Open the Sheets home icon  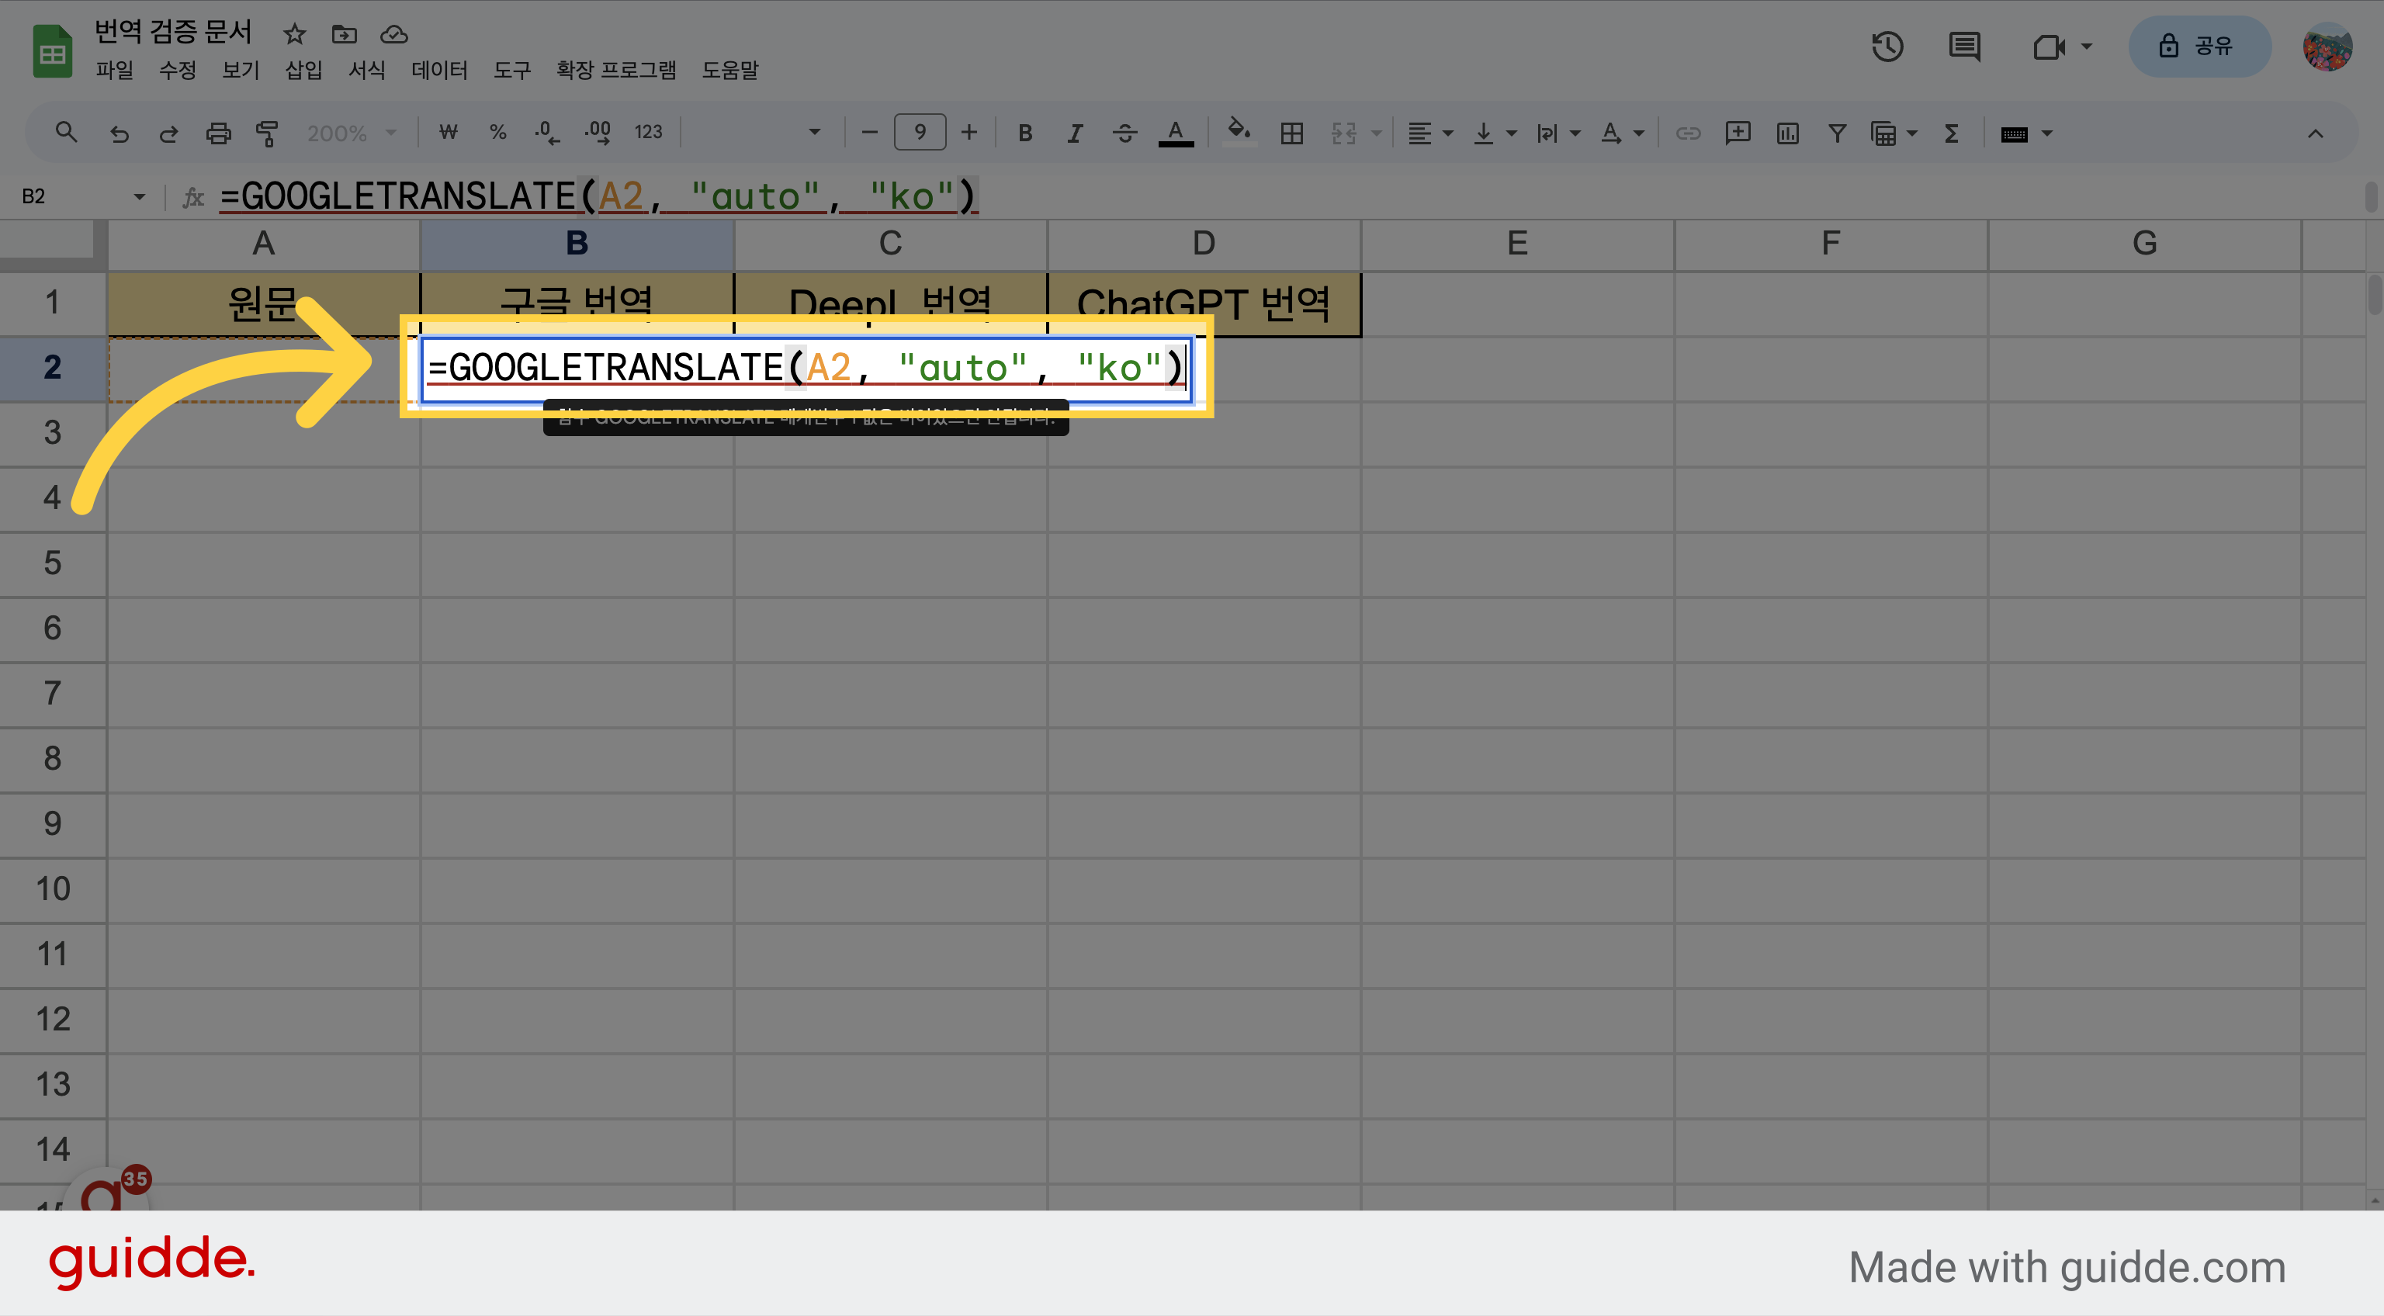coord(52,51)
